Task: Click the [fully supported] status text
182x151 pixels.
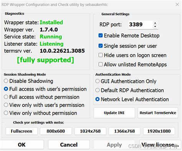Action: pyautogui.click(x=46, y=60)
